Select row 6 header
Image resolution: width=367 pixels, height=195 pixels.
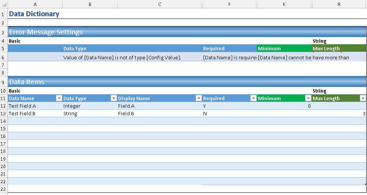(x=3, y=57)
